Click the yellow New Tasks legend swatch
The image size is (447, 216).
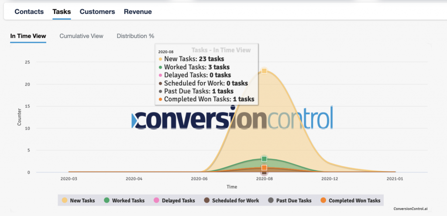65,201
